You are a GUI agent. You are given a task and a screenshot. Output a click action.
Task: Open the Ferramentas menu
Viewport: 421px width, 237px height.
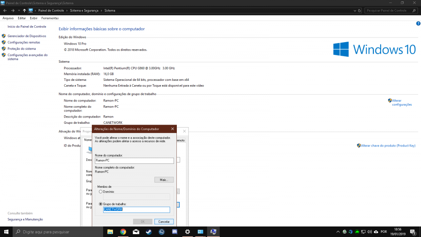point(50,18)
